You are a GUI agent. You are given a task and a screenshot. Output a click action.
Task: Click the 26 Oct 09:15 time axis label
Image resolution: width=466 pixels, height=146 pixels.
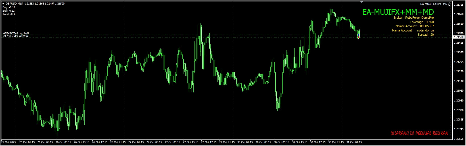(63, 142)
